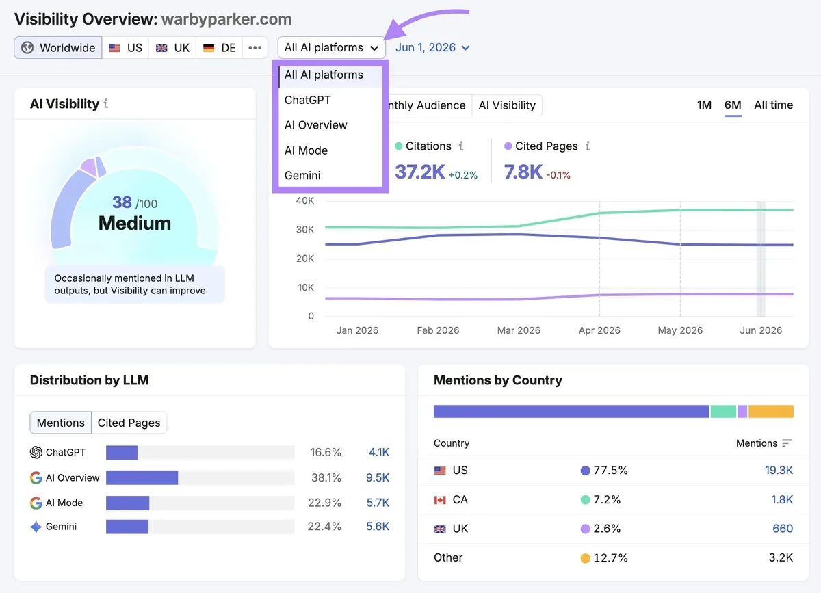
Task: Open 660 UK mentions link
Action: point(783,529)
